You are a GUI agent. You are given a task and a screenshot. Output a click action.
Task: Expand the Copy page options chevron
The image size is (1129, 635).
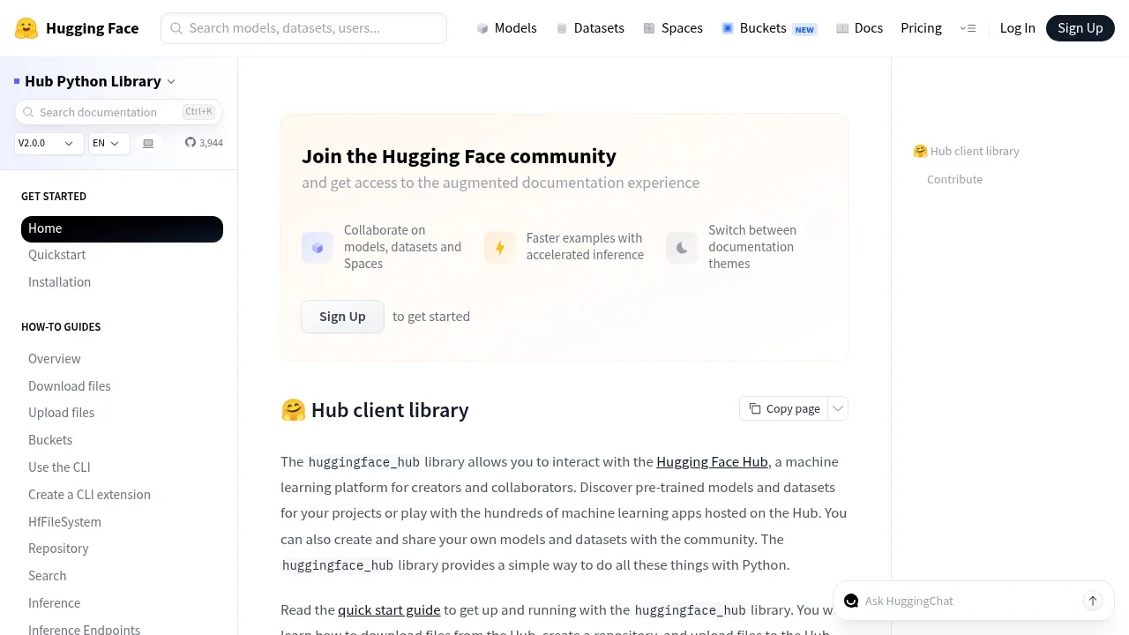pyautogui.click(x=838, y=408)
